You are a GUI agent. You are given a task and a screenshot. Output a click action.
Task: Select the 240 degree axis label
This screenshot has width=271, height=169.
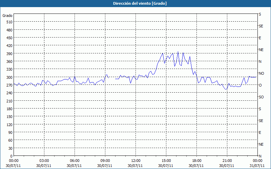pos(9,93)
